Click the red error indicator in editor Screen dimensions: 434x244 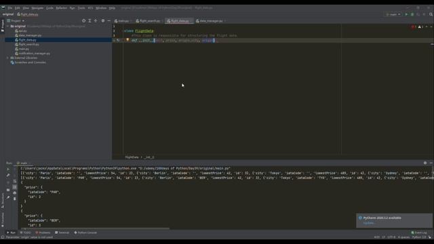[413, 27]
